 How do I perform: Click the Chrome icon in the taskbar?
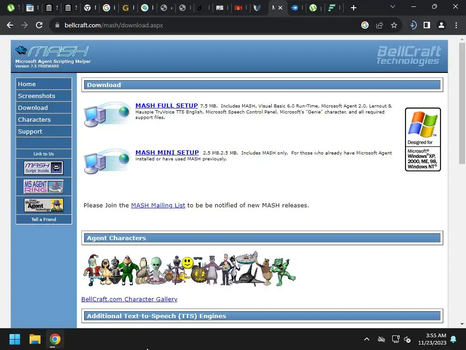55,339
